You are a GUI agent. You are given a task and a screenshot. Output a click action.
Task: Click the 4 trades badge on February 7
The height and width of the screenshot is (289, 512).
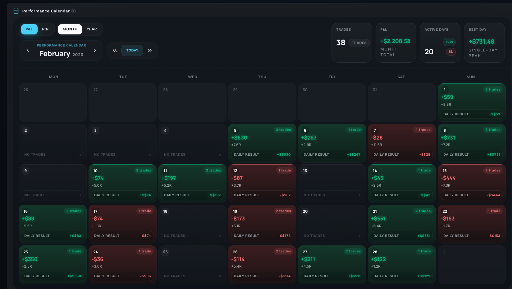423,130
